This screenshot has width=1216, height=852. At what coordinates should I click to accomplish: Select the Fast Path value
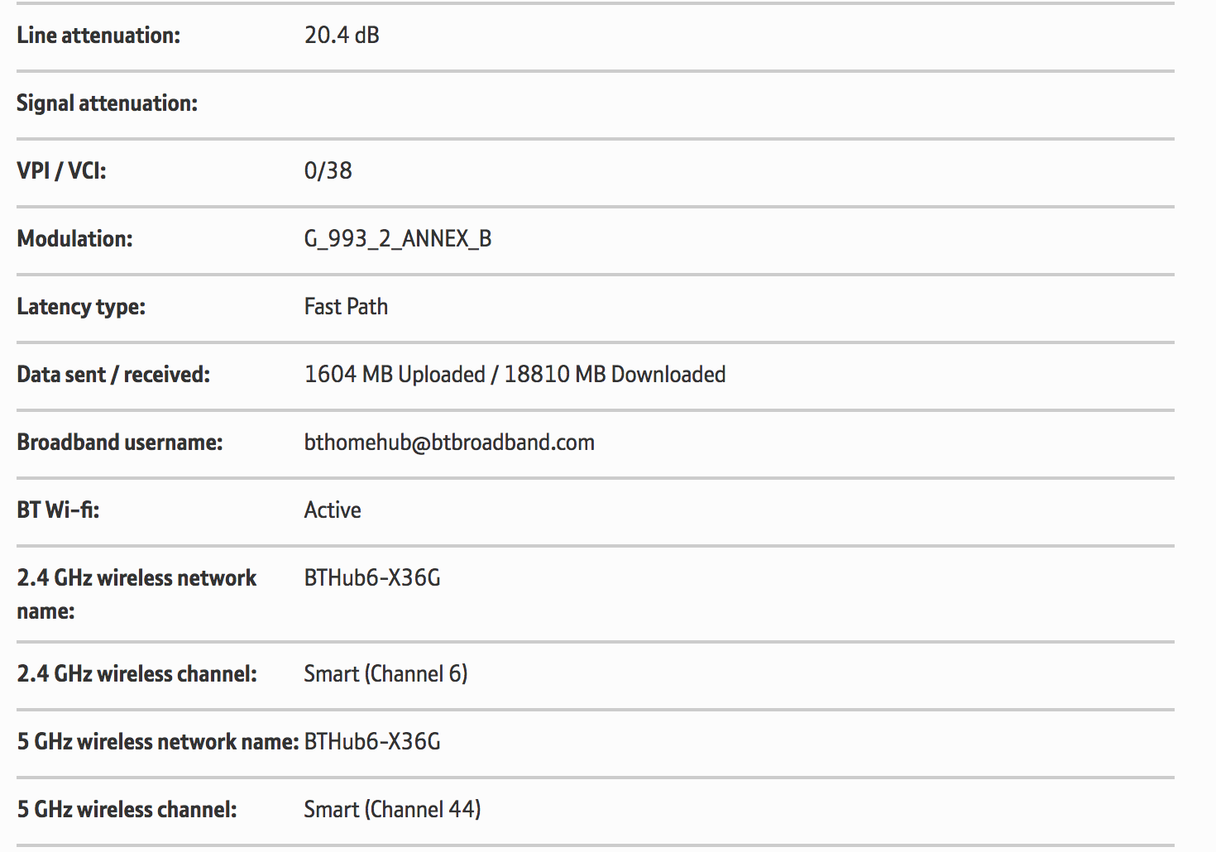click(346, 307)
